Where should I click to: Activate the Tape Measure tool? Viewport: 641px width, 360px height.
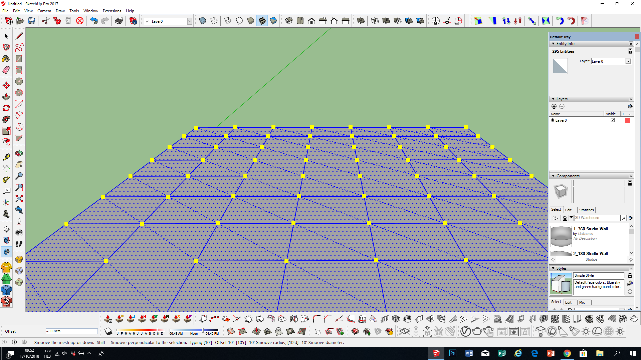coord(6,157)
